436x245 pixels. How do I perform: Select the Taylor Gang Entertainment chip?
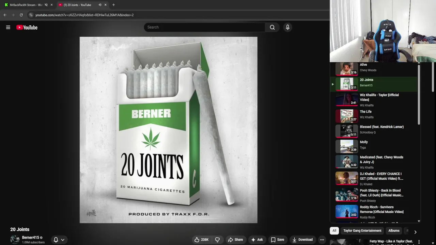362,231
